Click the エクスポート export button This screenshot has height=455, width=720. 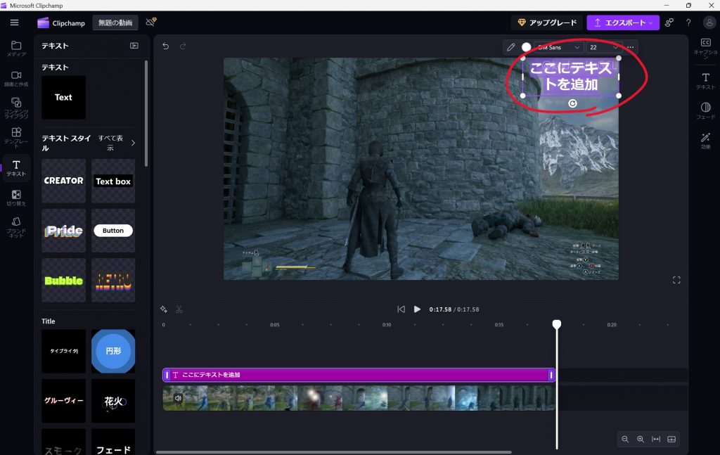[623, 23]
